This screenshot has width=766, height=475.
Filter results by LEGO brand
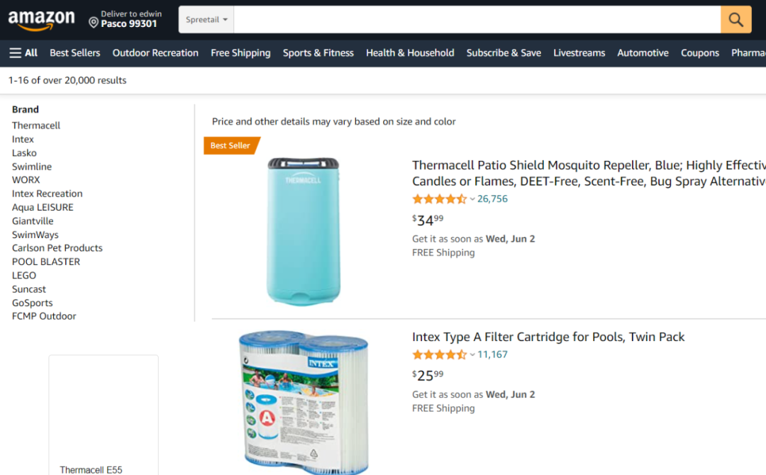[x=24, y=275]
